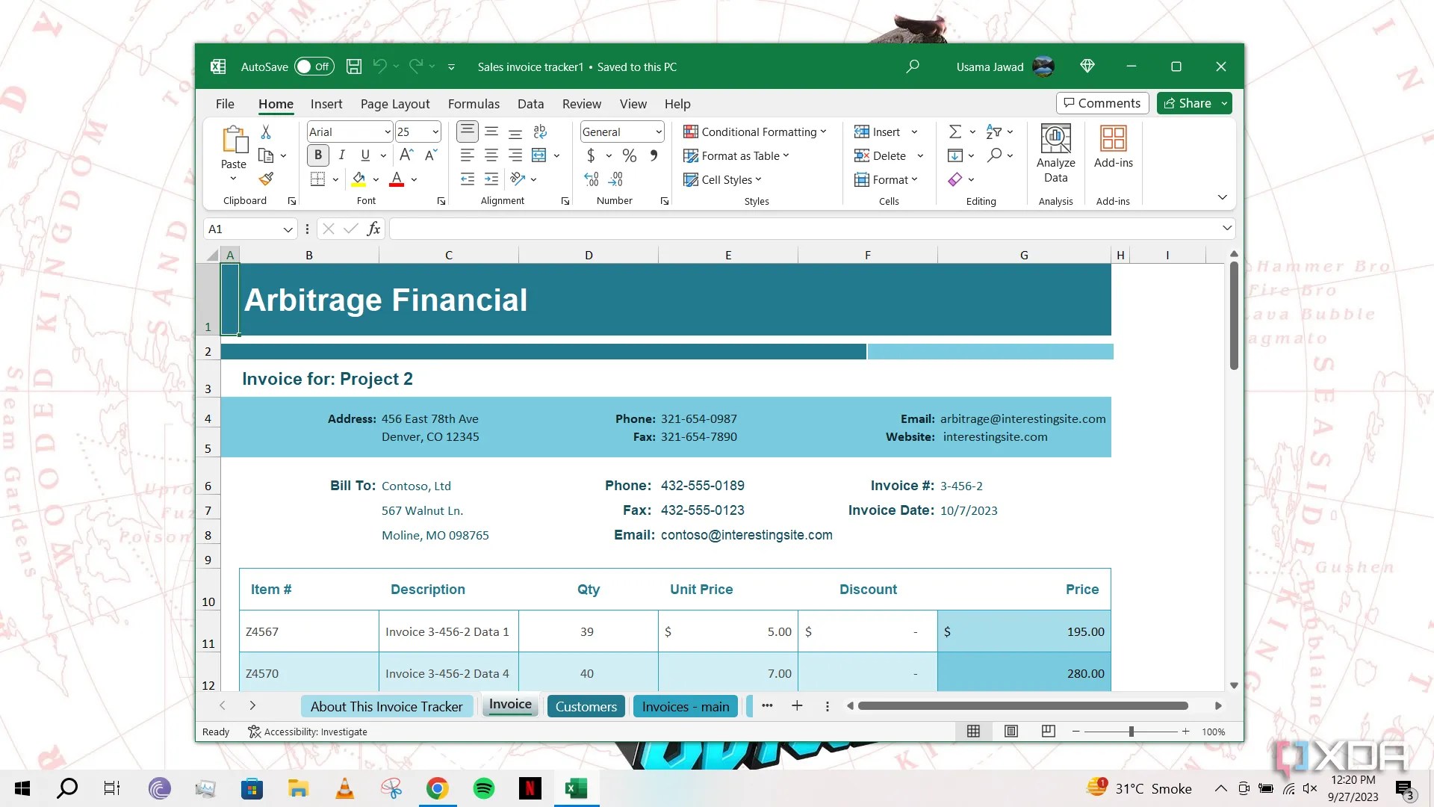The width and height of the screenshot is (1434, 807).
Task: Launch Chrome from the taskbar
Action: pos(437,788)
